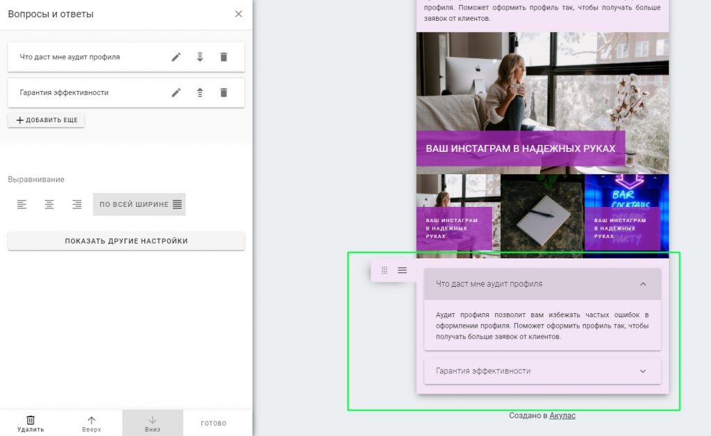711x436 pixels.
Task: Click the block drag handle dots icon
Action: 385,270
